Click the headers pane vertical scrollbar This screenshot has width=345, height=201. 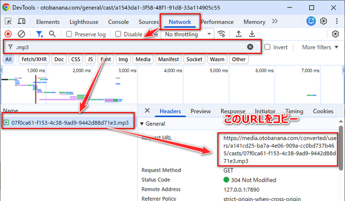tap(341, 148)
